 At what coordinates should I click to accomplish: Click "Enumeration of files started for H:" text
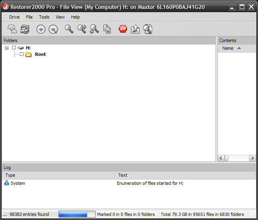tap(150, 183)
